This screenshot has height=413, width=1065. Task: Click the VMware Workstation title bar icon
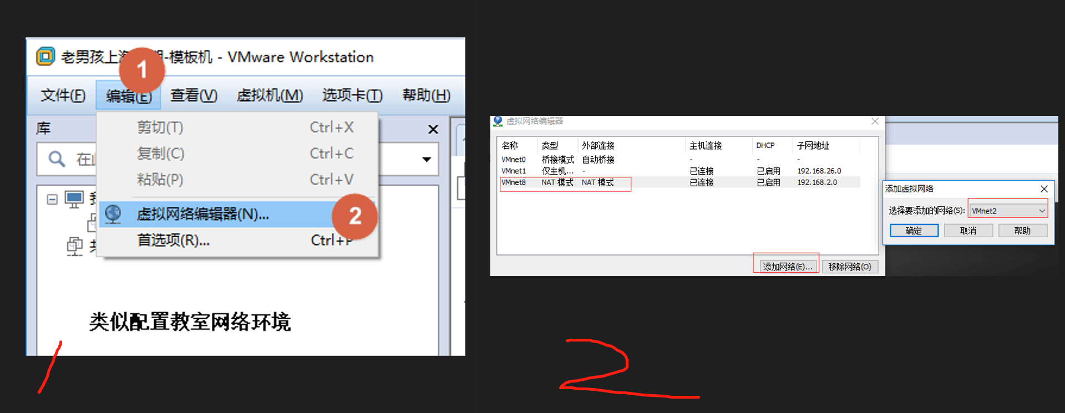pos(45,57)
